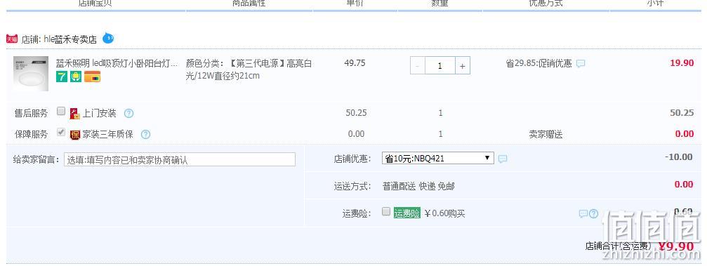Click the quantity number input box
This screenshot has height=266, width=707.
[x=440, y=66]
